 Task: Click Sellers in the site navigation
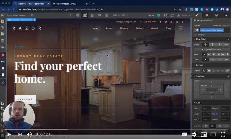pyautogui.click(x=140, y=28)
